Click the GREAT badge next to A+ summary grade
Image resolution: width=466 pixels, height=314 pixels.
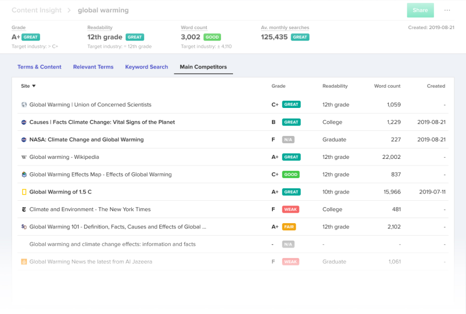pyautogui.click(x=31, y=37)
